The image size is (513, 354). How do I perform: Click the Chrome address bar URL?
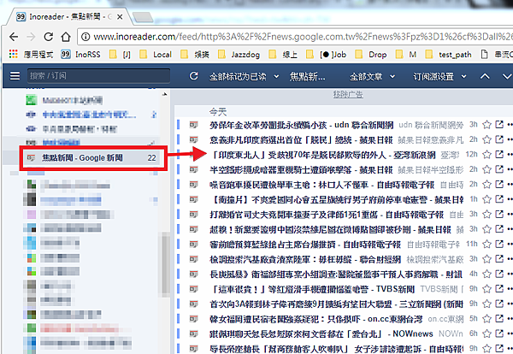[x=301, y=37]
